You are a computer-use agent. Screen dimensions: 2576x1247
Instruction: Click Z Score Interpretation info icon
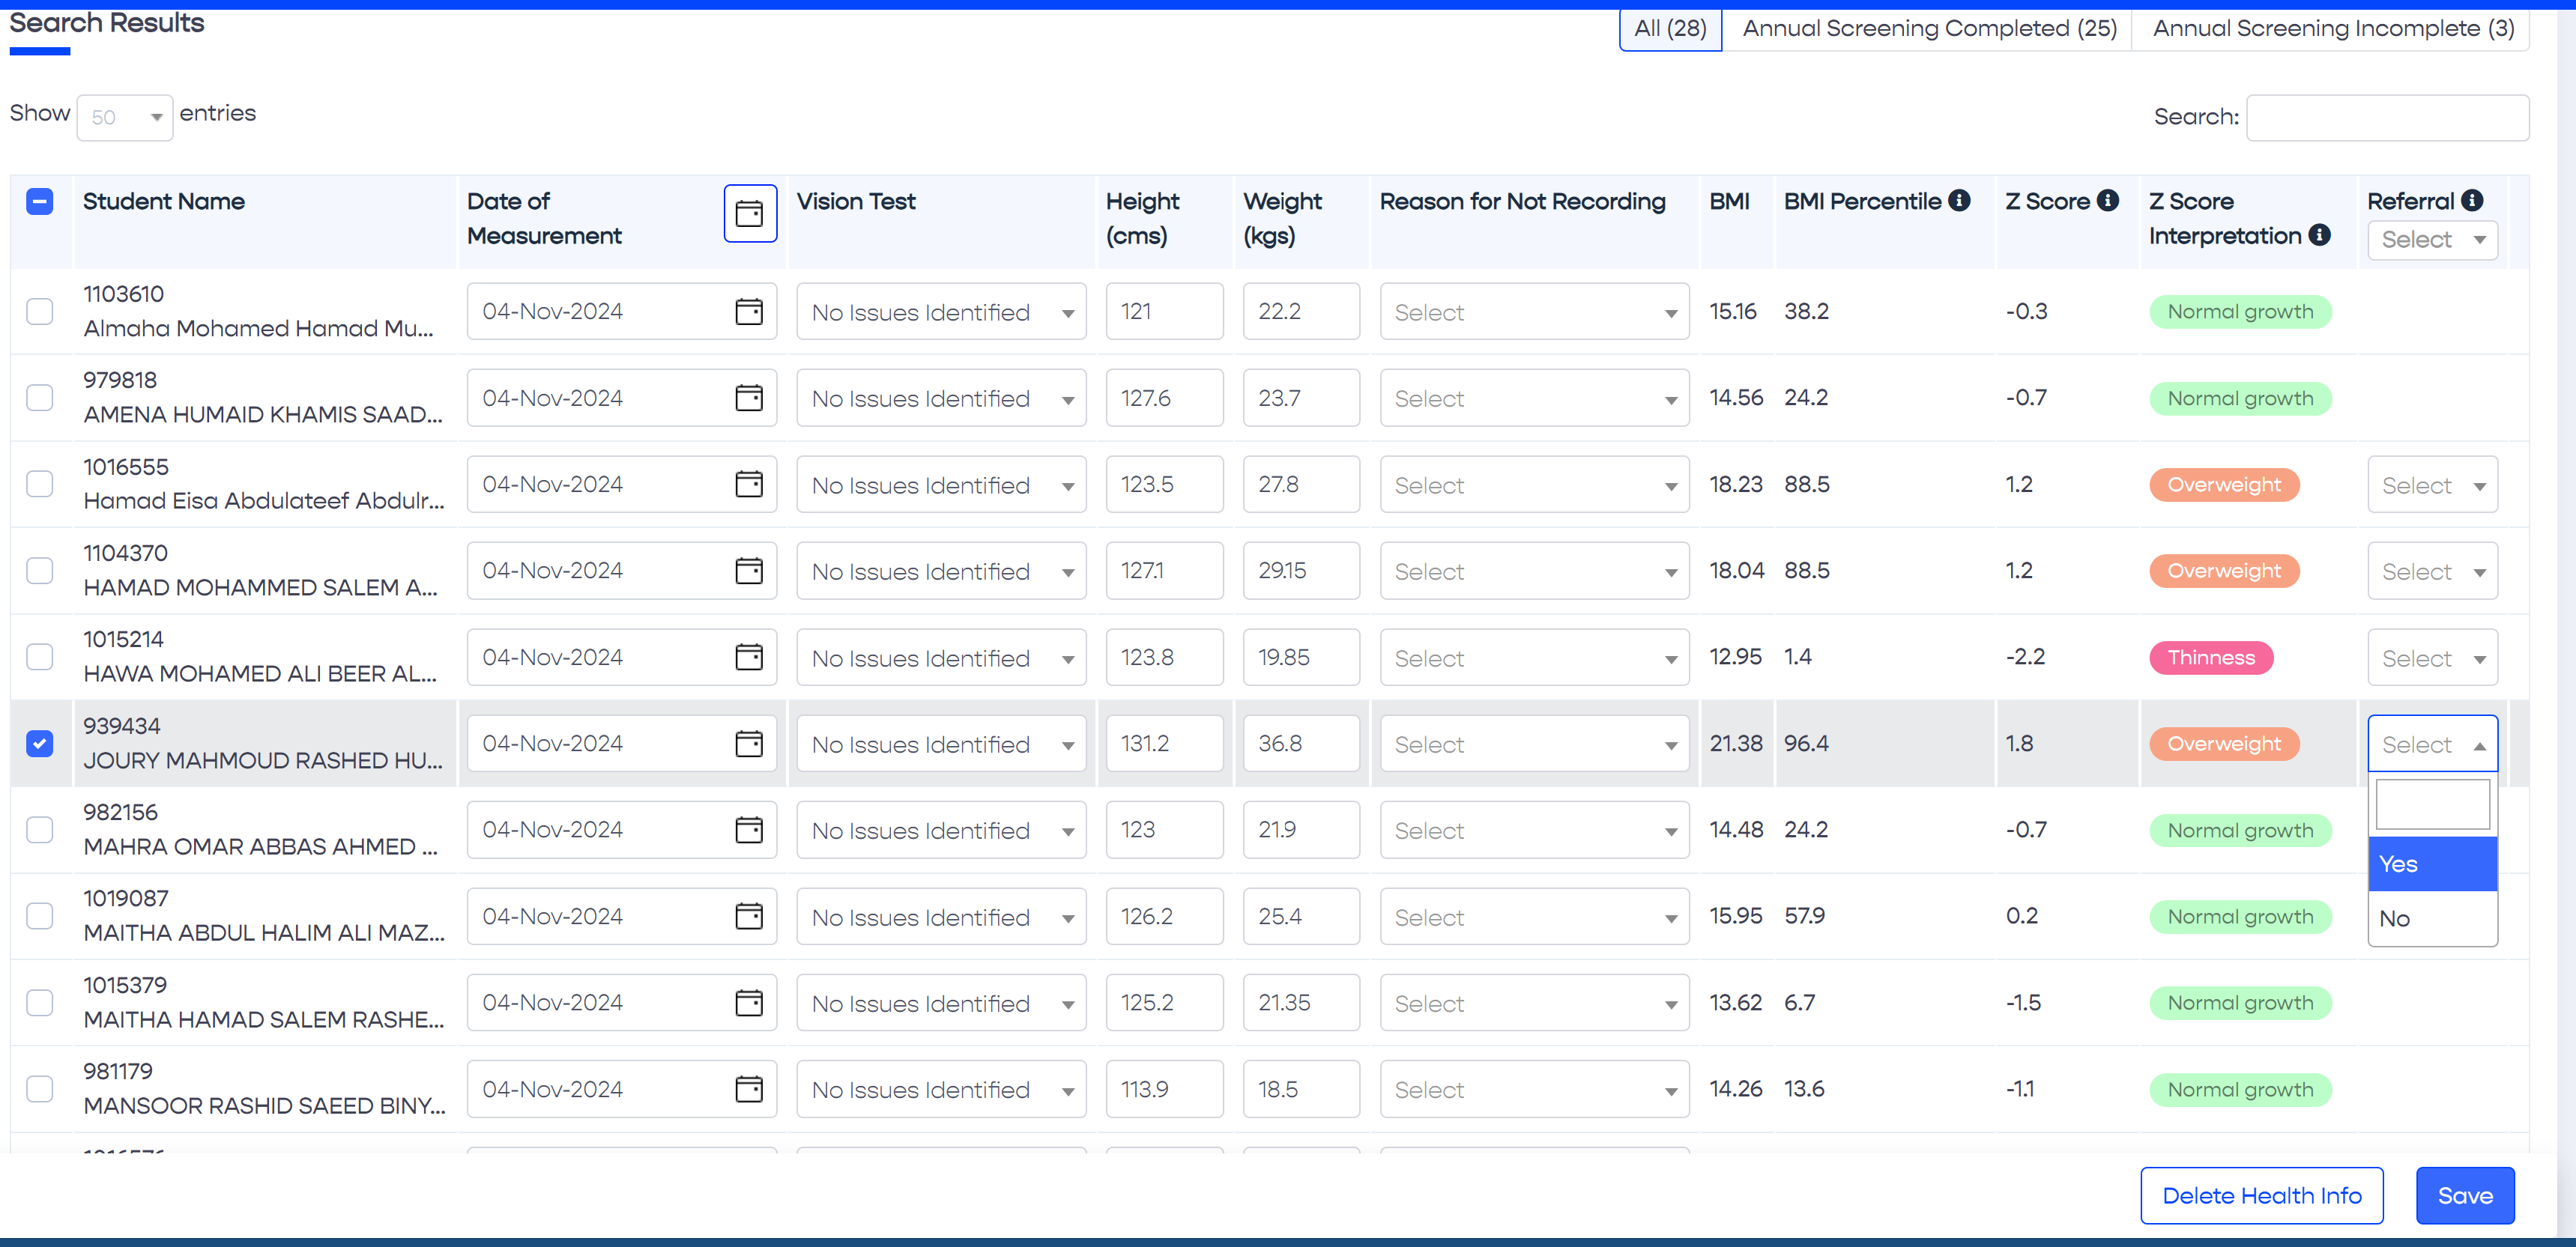[2319, 235]
